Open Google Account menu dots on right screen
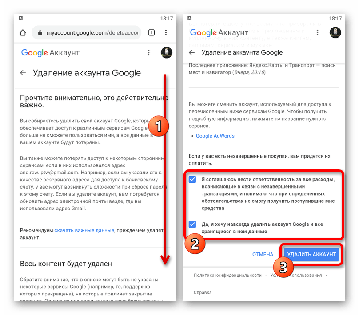This screenshot has height=315, width=359. click(317, 32)
